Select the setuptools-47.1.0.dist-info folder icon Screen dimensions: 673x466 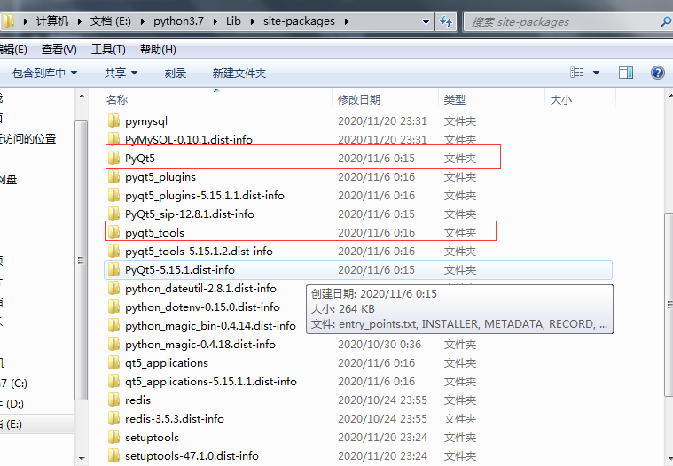point(113,455)
